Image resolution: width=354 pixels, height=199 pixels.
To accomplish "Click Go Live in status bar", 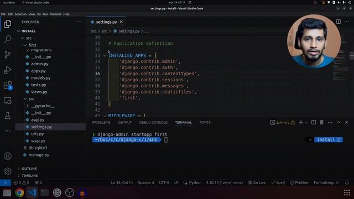I will (x=257, y=182).
